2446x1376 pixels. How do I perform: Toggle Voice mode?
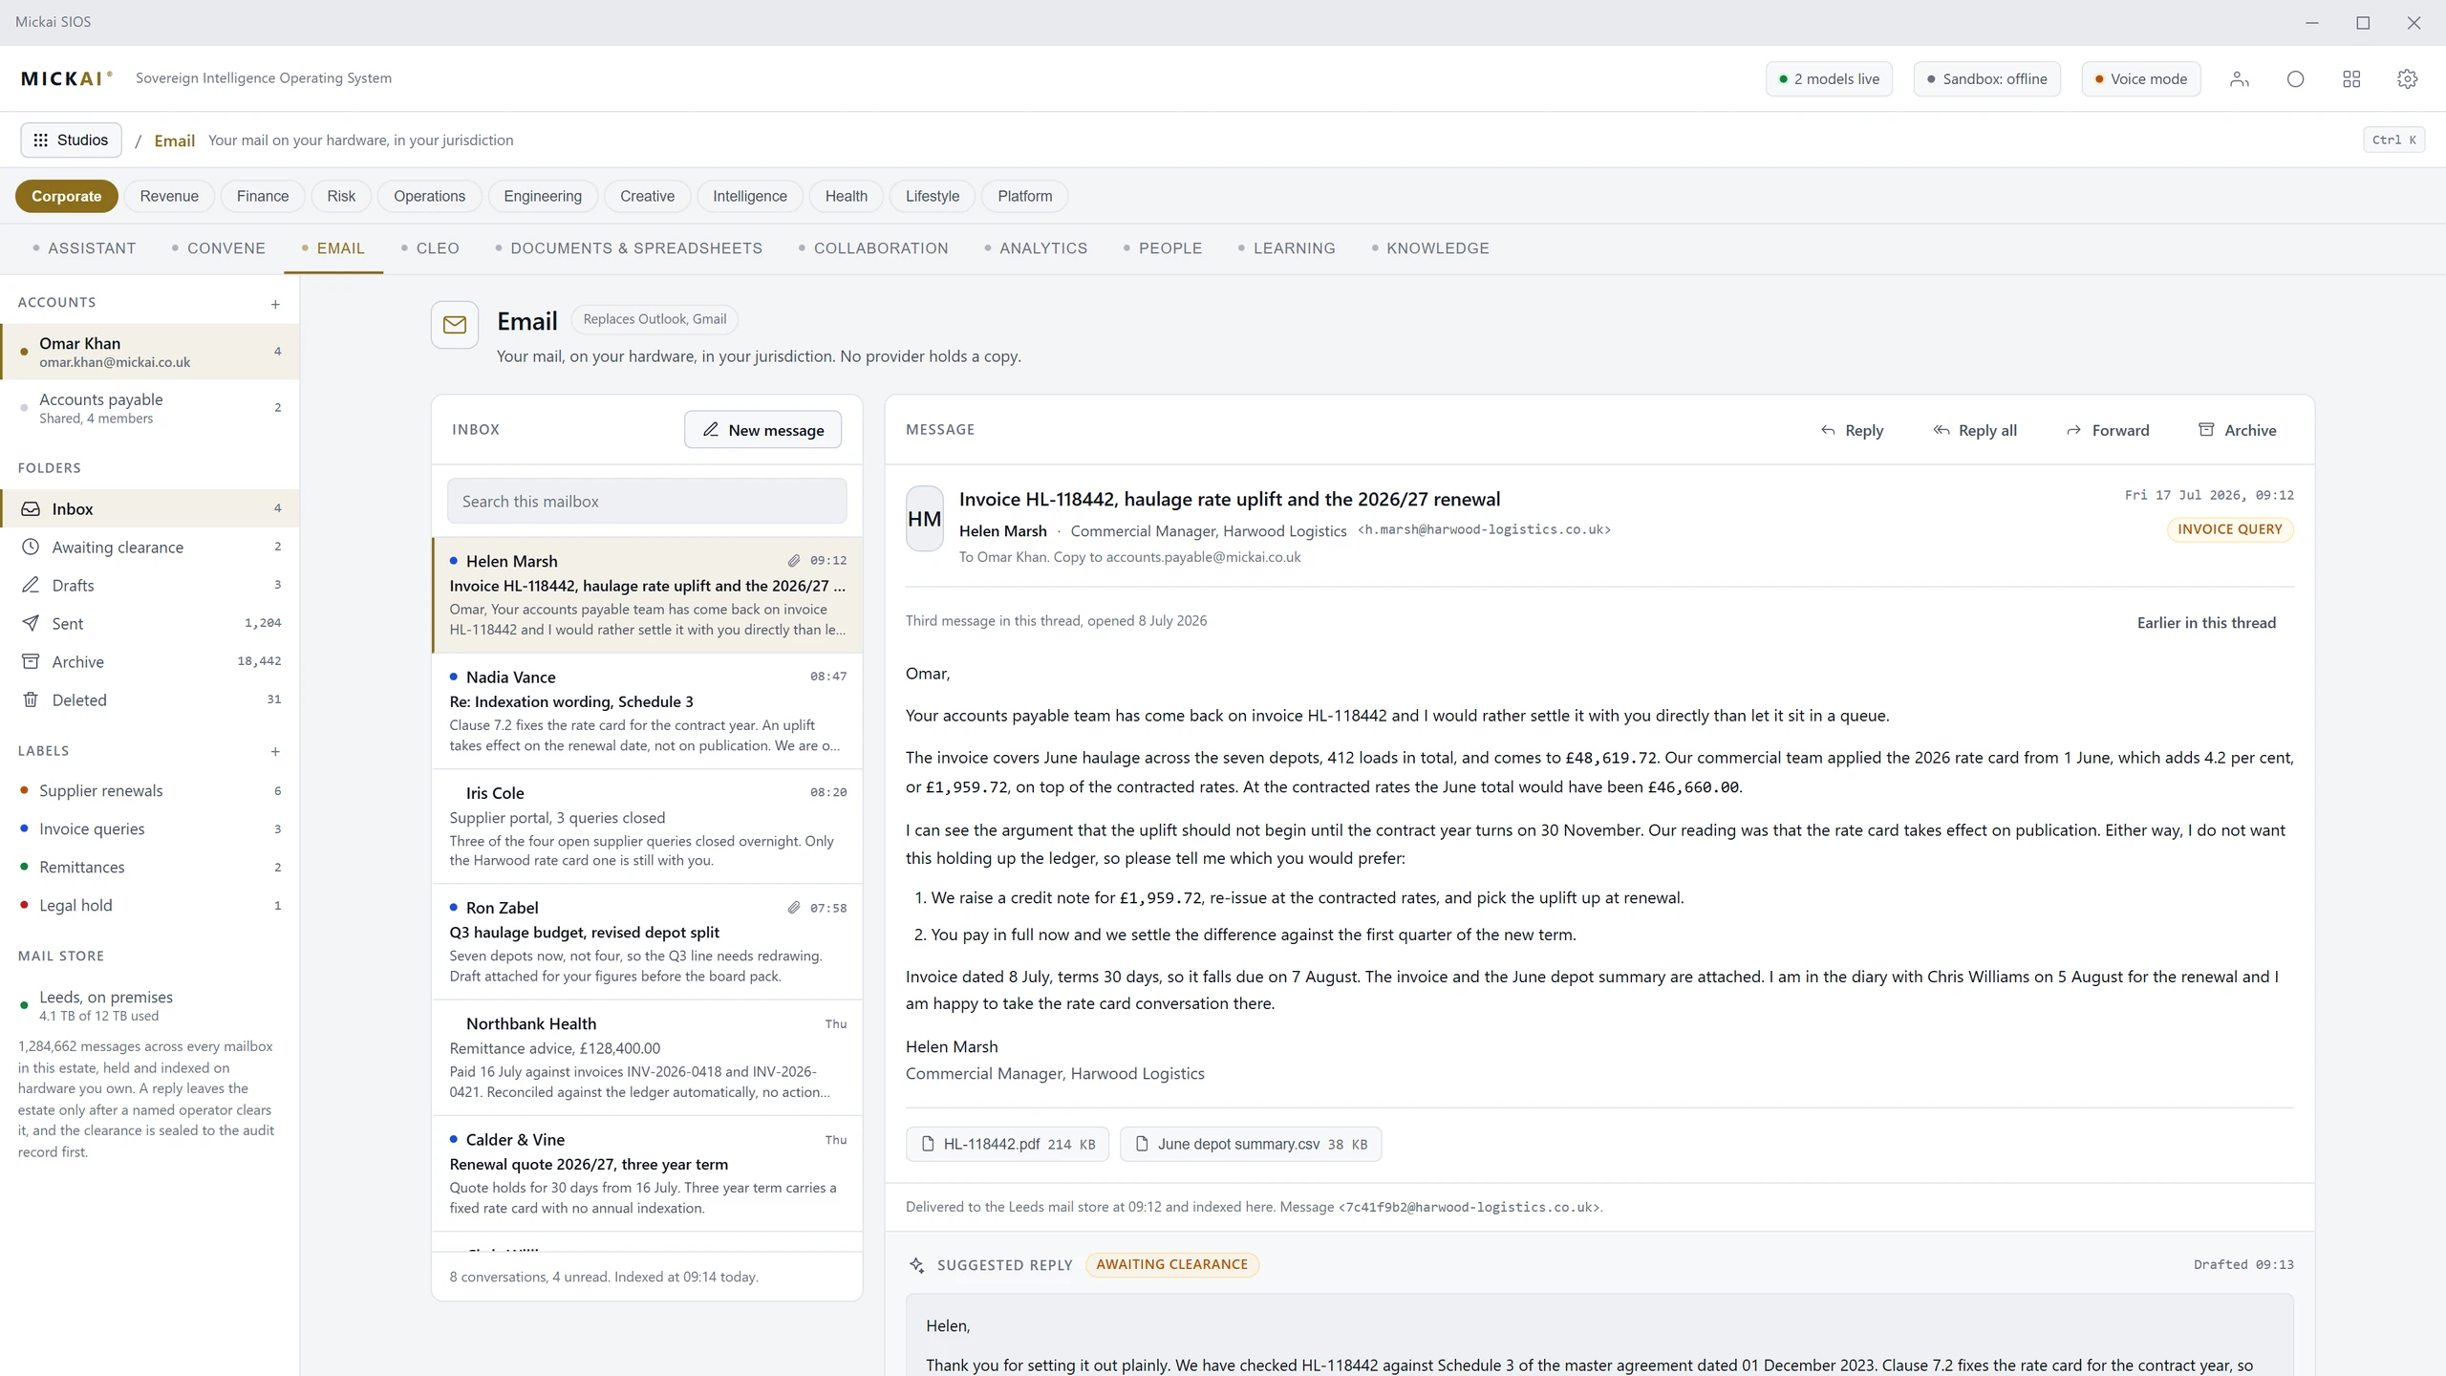[2140, 79]
